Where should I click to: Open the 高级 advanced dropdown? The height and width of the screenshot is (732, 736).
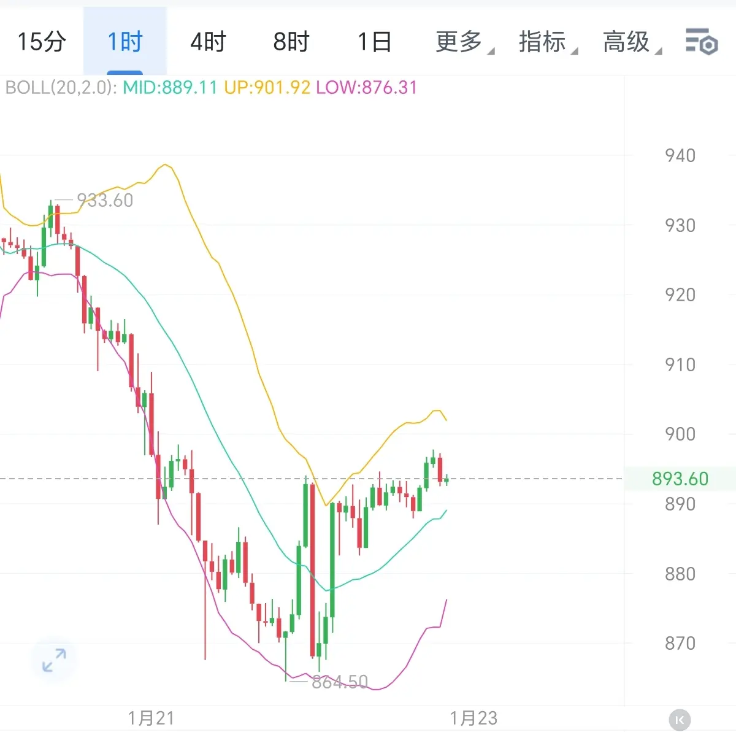(631, 42)
